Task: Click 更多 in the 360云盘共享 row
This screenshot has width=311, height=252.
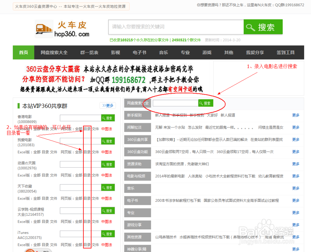Action: click(295, 140)
